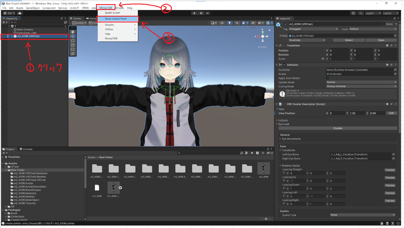Toggle 2D scene view mode
The image size is (404, 228).
coord(222,23)
